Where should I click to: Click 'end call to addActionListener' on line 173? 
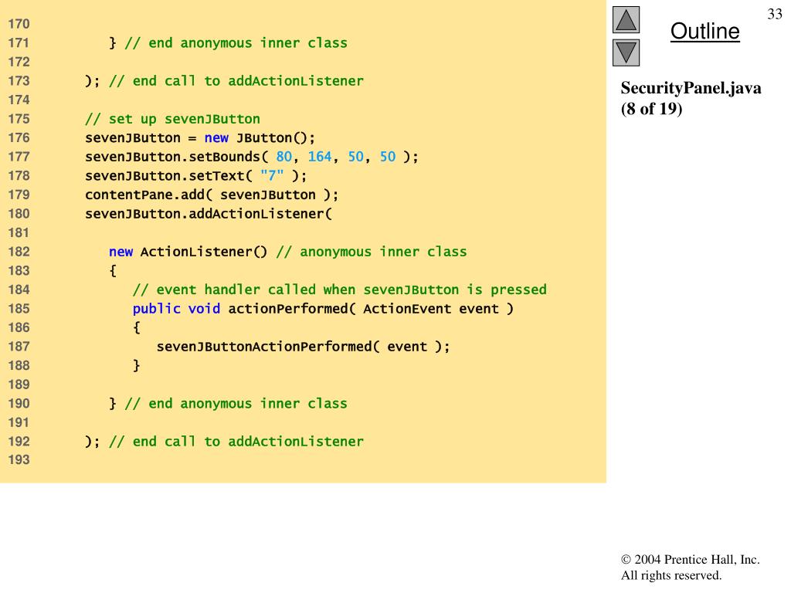click(x=236, y=80)
